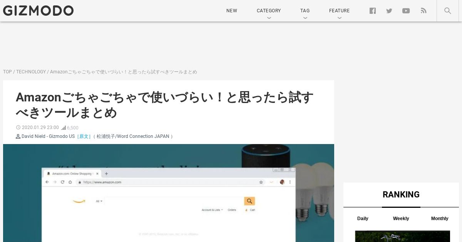Expand the CATEGORY menu
The width and height of the screenshot is (462, 242).
click(269, 11)
